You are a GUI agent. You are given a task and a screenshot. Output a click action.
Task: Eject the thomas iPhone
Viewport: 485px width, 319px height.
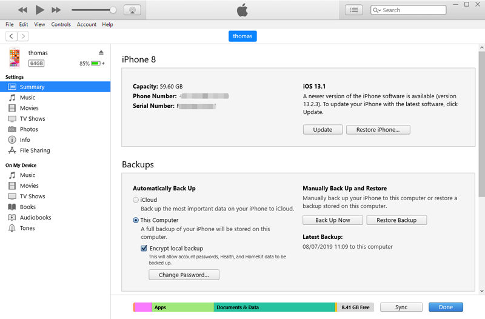click(101, 52)
